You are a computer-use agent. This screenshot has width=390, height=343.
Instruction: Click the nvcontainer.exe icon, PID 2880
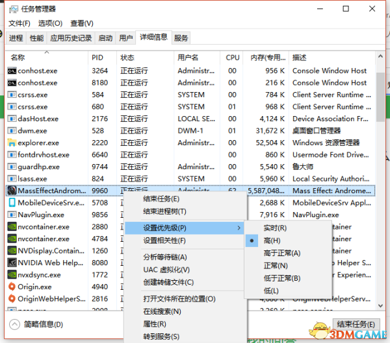pyautogui.click(x=12, y=227)
